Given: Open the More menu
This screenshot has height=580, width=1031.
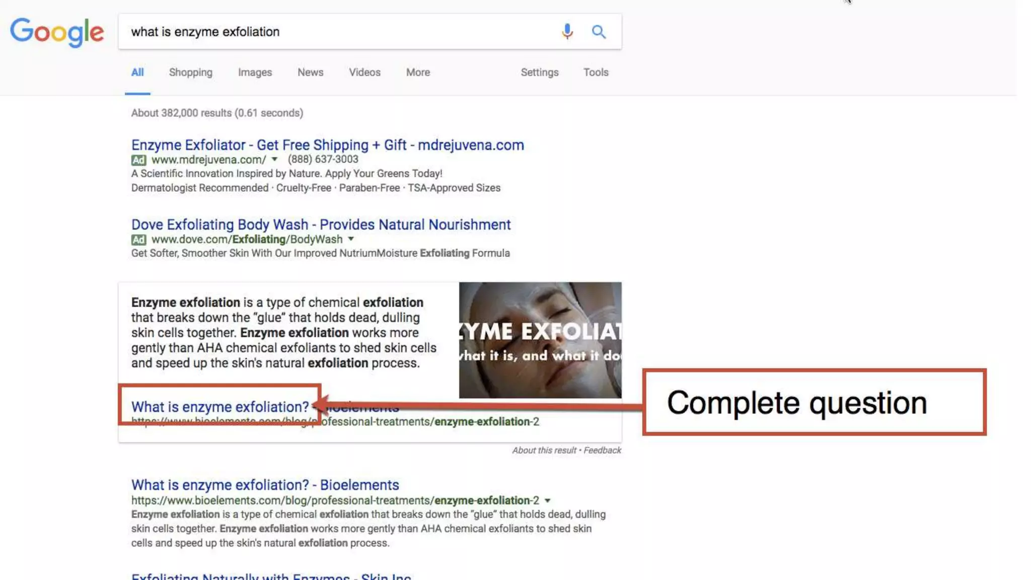Looking at the screenshot, I should (418, 72).
